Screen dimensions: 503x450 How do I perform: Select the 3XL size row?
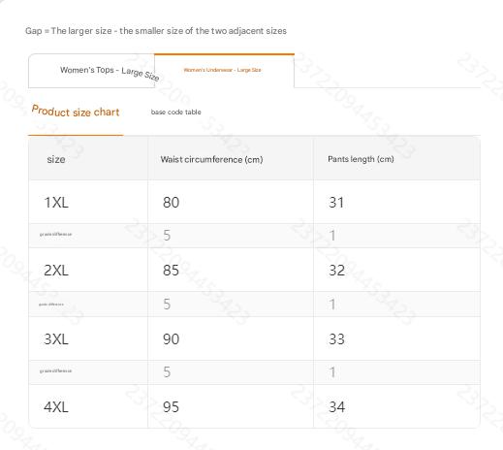click(254, 338)
